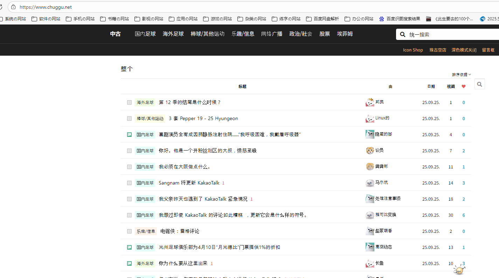499x278 pixels.
Task: Click into the 统一搜索 search field
Action: click(452, 34)
